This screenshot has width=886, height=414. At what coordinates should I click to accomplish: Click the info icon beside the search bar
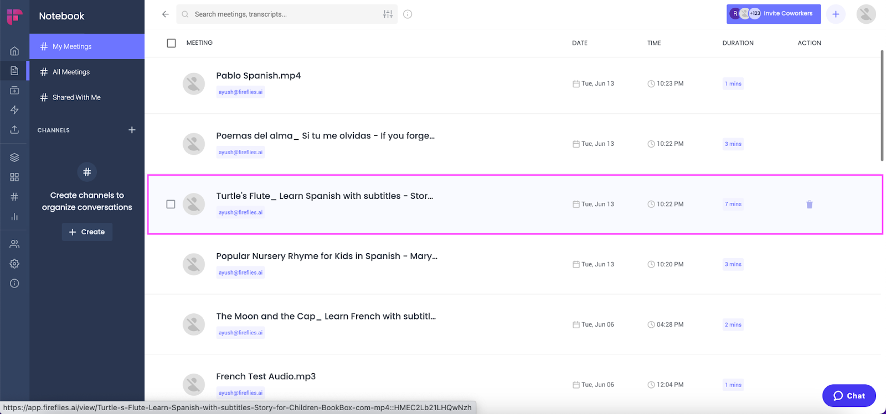pyautogui.click(x=408, y=14)
